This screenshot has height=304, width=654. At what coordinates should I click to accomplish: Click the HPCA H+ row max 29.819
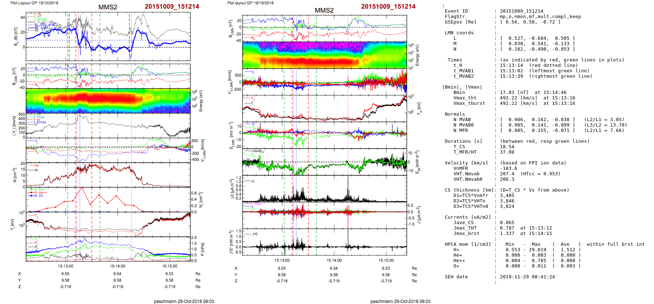pos(538,250)
